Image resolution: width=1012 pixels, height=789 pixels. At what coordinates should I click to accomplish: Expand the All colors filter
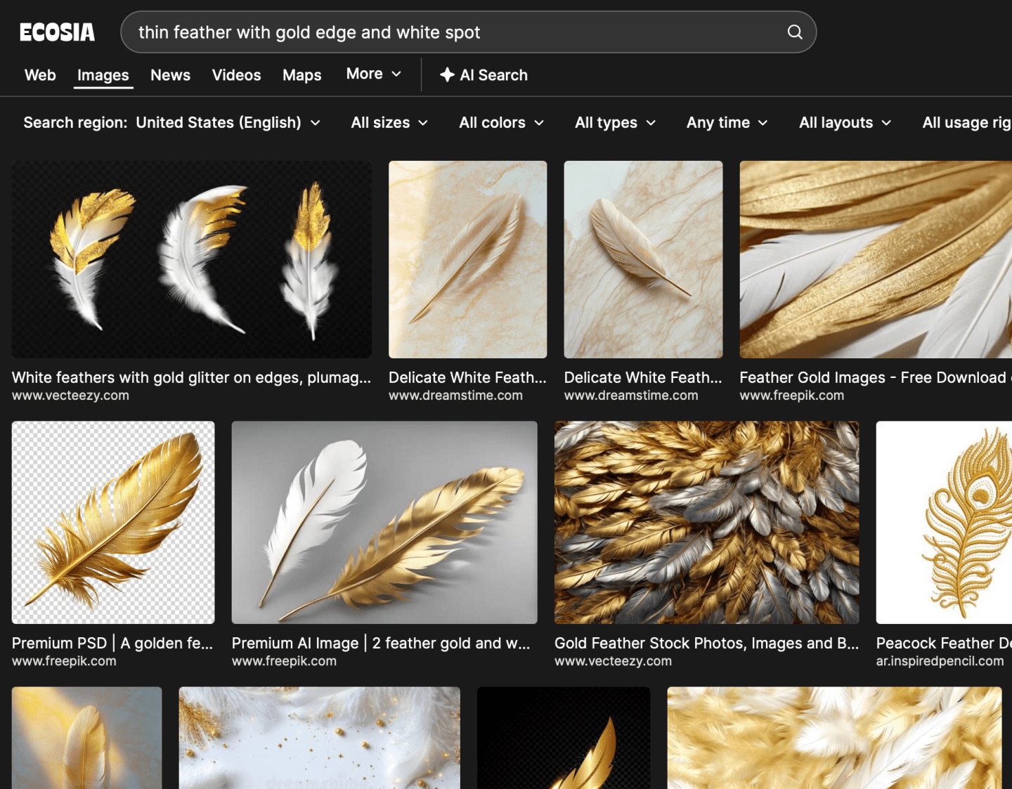pos(500,122)
